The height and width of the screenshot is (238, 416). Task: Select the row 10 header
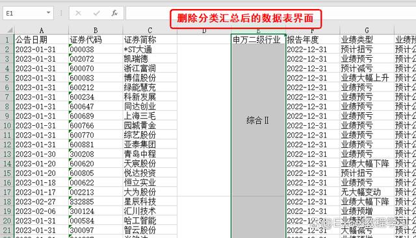click(x=7, y=125)
